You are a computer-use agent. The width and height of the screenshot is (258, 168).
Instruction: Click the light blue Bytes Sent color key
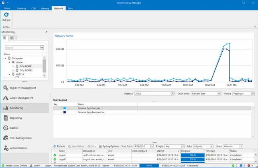pos(65,108)
